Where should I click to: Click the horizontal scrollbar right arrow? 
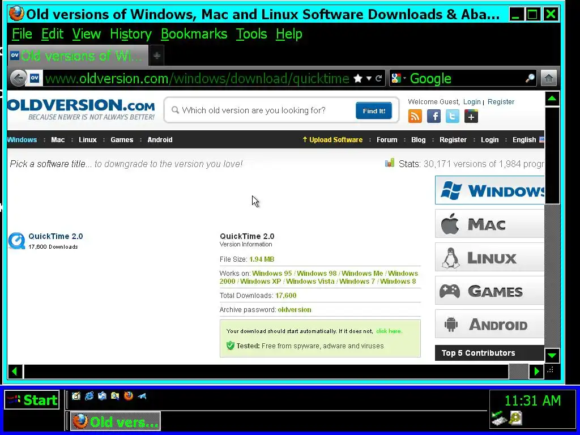tap(536, 372)
